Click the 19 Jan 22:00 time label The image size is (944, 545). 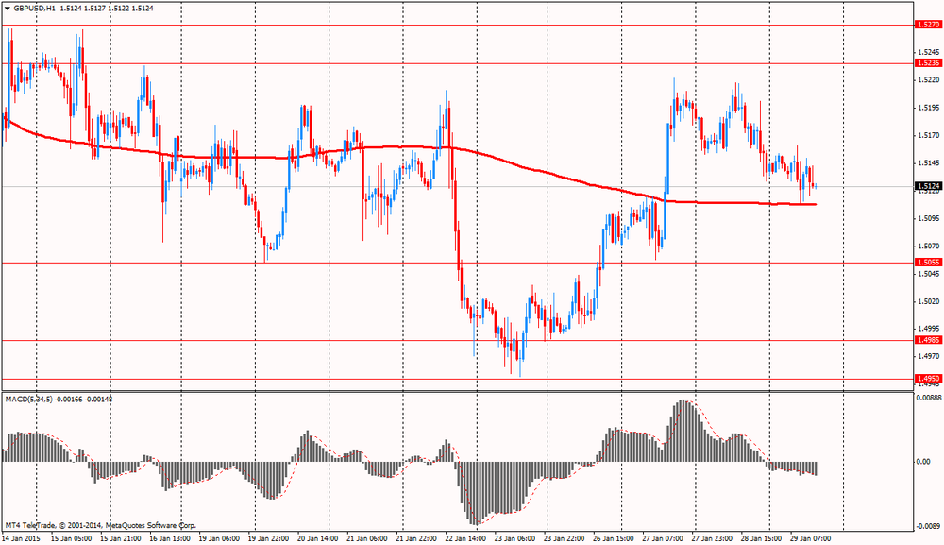[268, 539]
